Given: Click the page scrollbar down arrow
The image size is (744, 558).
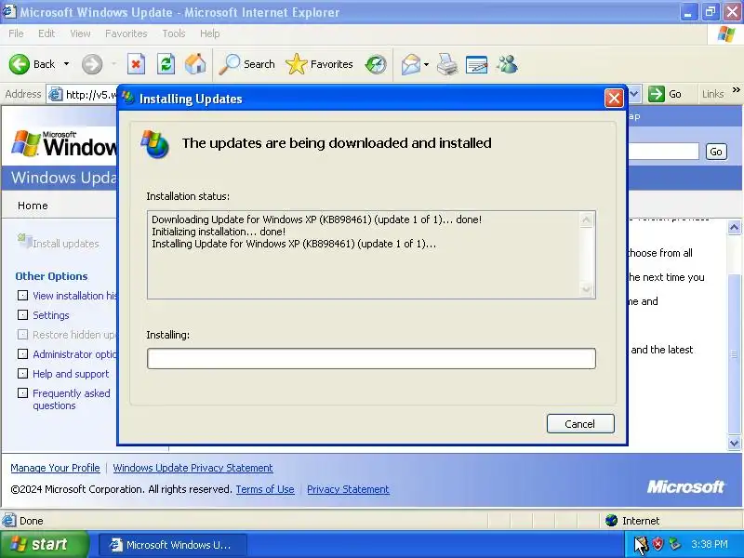Looking at the screenshot, I should (734, 443).
